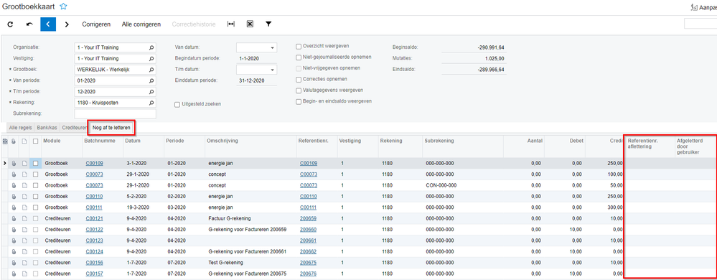Toggle Correcties opnemen checkbox
This screenshot has height=280, width=717.
pyautogui.click(x=299, y=79)
